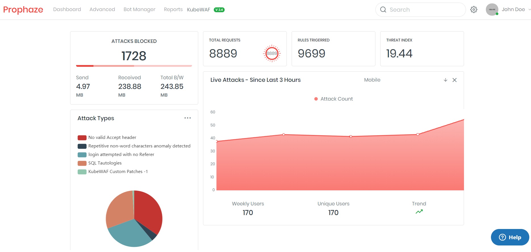Open the settings gear icon
This screenshot has width=531, height=252.
pos(474,10)
